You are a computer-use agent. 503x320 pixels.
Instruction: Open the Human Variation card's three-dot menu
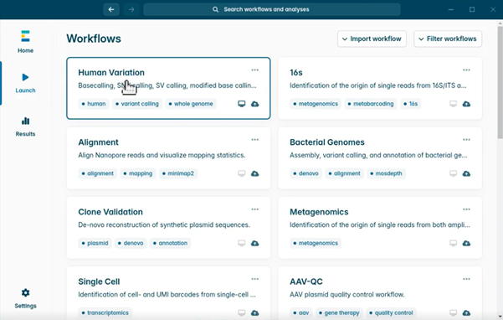tap(255, 70)
